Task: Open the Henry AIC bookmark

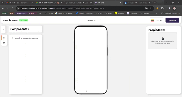Action: pos(120,13)
